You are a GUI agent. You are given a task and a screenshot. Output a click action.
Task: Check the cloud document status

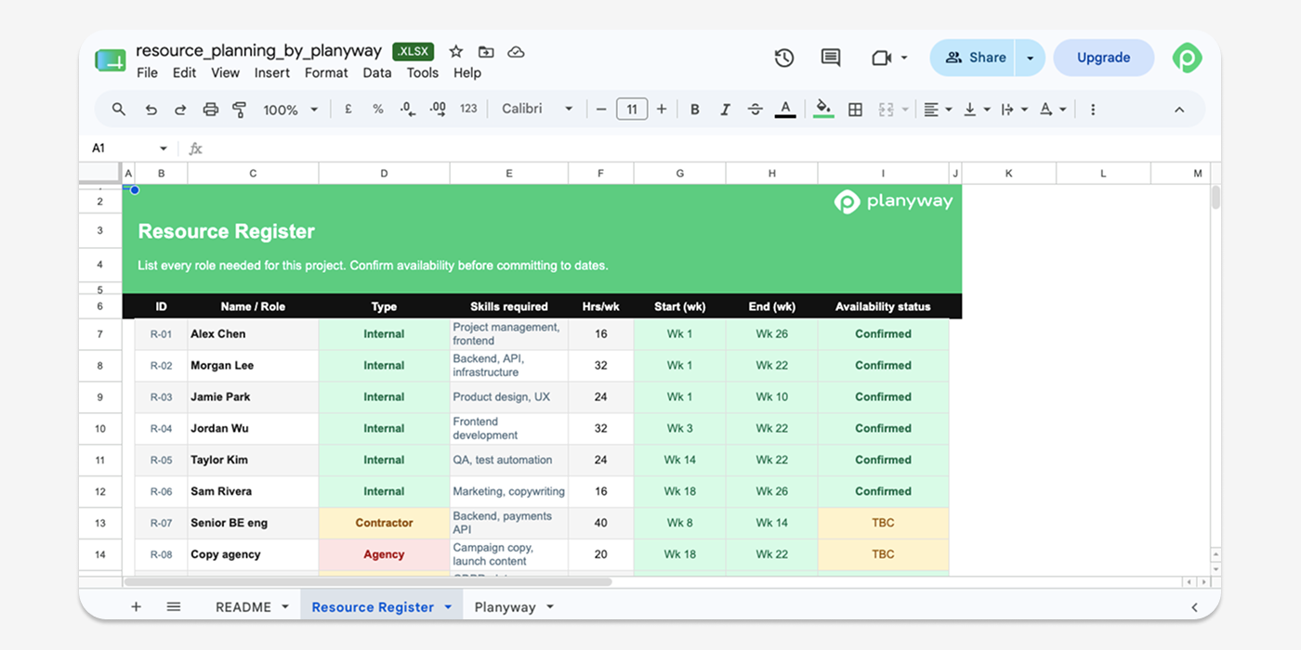pos(516,51)
